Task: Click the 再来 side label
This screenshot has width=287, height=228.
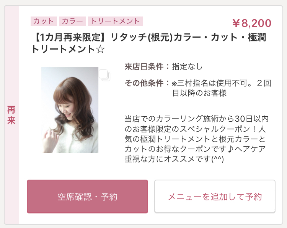Action: pyautogui.click(x=11, y=115)
